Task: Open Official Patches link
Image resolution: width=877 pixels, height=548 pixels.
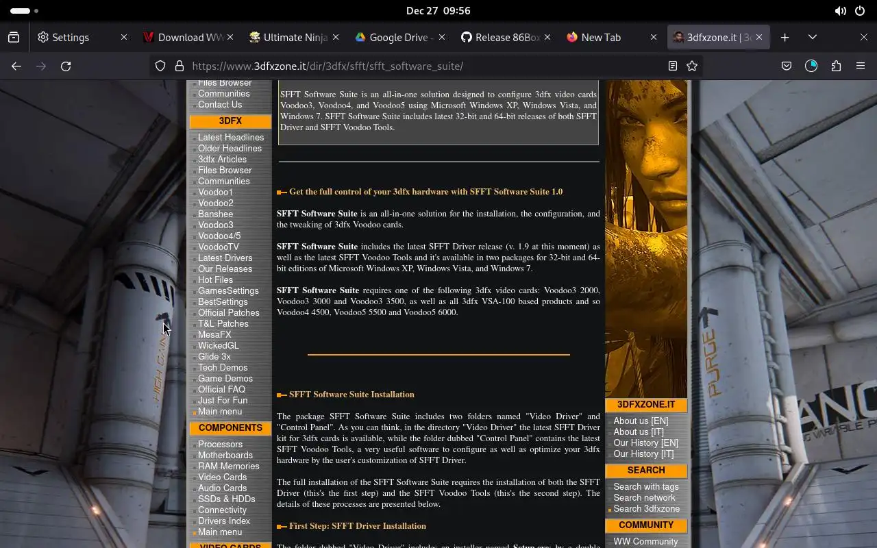Action: (229, 313)
